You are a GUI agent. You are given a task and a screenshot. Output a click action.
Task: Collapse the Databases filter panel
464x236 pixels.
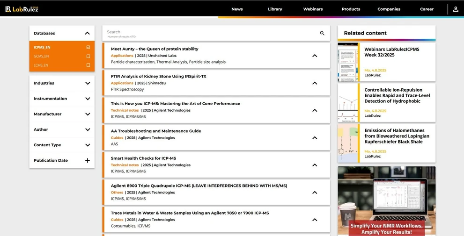pyautogui.click(x=87, y=33)
